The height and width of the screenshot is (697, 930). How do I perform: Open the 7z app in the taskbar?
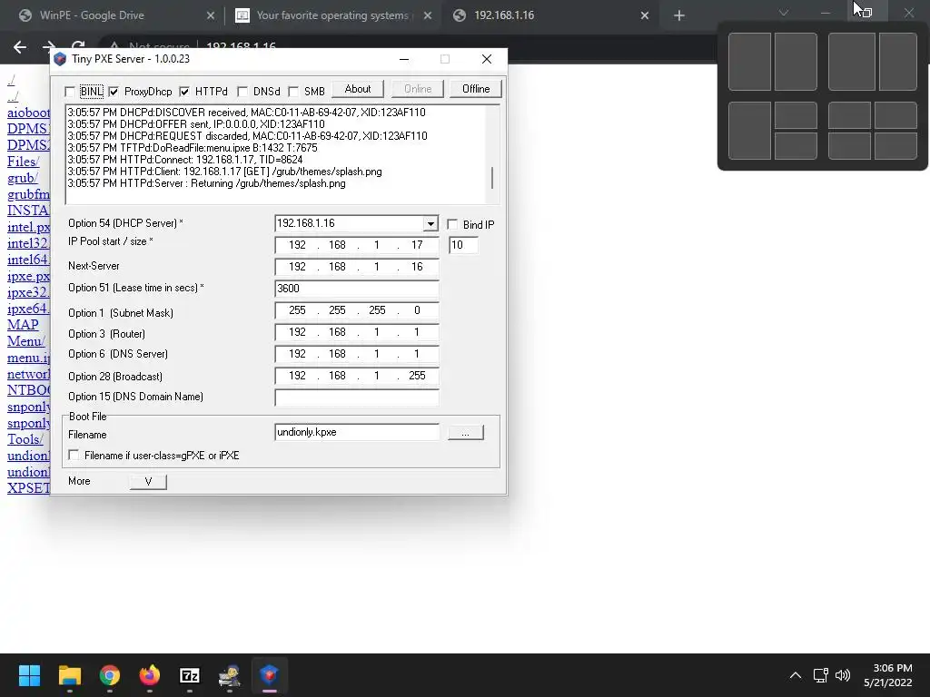[x=189, y=675]
